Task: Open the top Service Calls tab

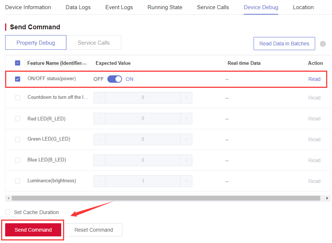Action: [x=213, y=7]
